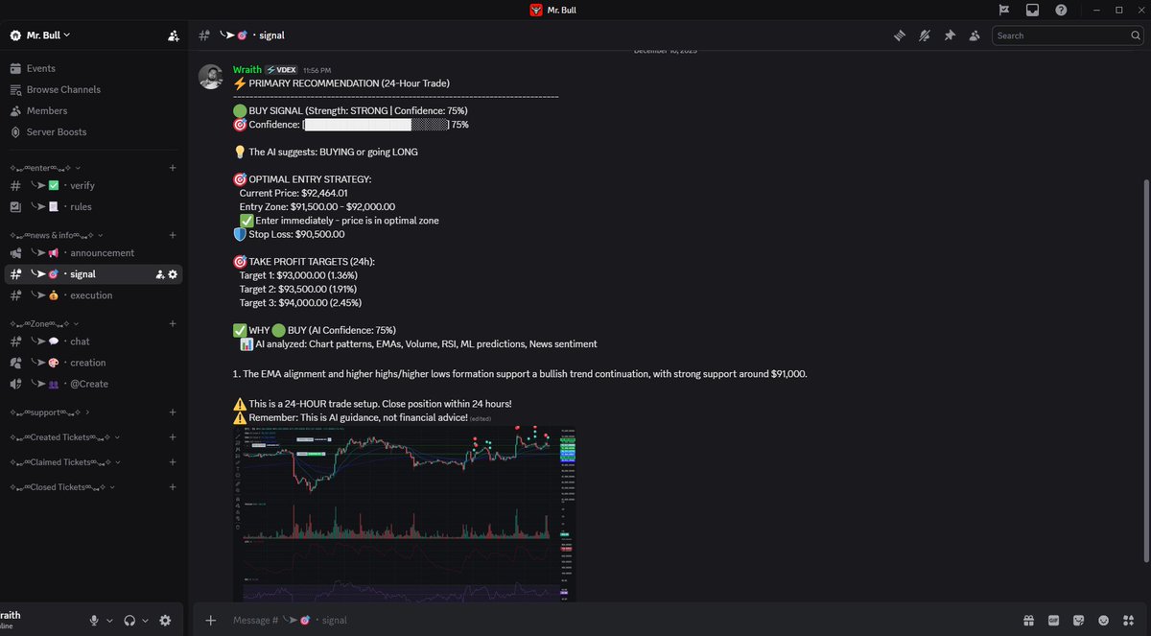1151x636 pixels.
Task: Click the invite people icon beside server name
Action: click(x=173, y=35)
